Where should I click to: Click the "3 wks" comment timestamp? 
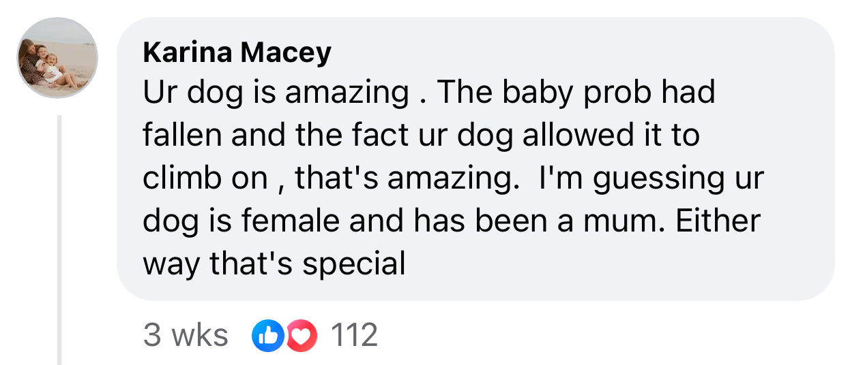click(x=186, y=335)
